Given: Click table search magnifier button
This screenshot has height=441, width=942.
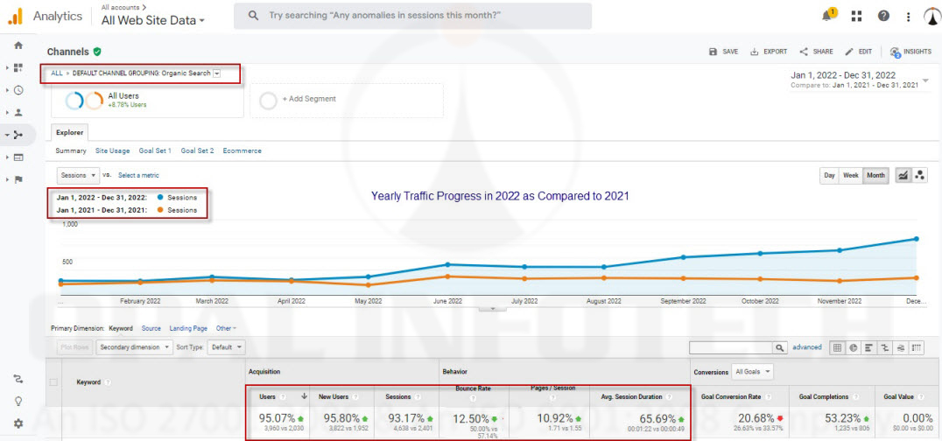Looking at the screenshot, I should click(x=780, y=347).
